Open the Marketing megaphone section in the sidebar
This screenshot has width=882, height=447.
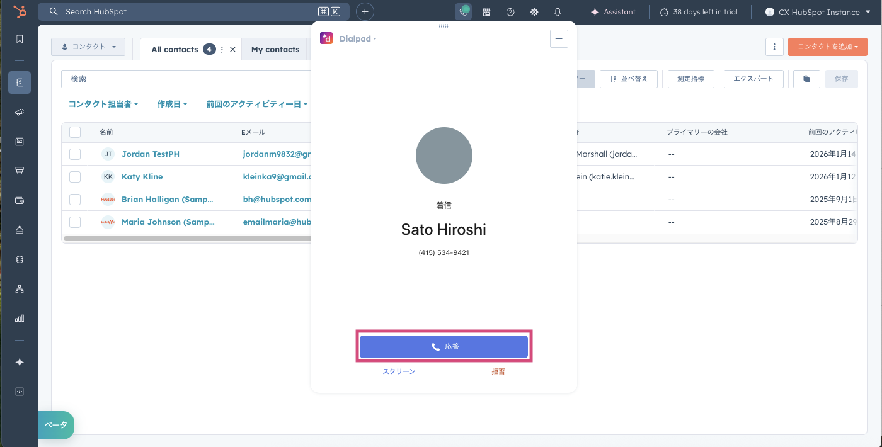(x=20, y=112)
